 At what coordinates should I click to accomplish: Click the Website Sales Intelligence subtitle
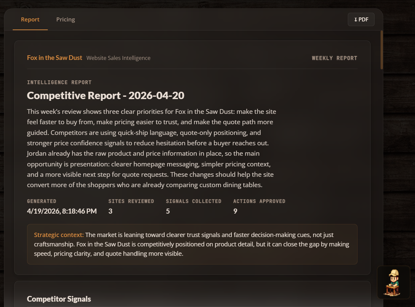[118, 58]
